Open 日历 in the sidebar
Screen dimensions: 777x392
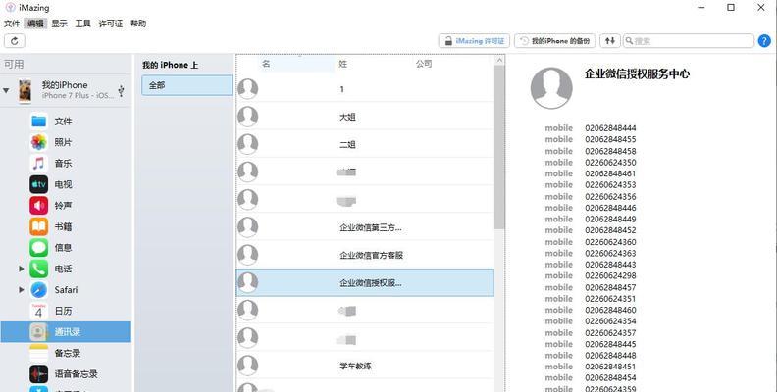point(66,311)
